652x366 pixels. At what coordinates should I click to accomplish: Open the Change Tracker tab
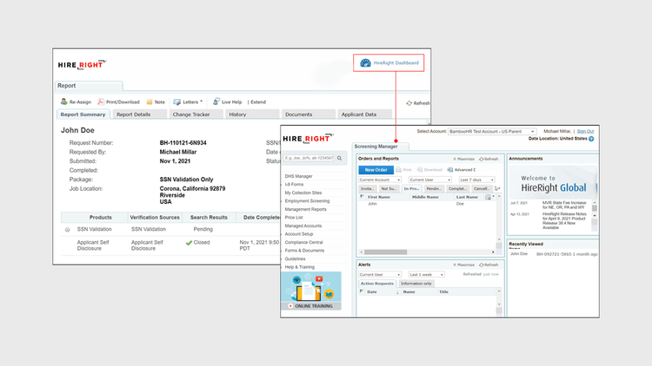coord(196,114)
